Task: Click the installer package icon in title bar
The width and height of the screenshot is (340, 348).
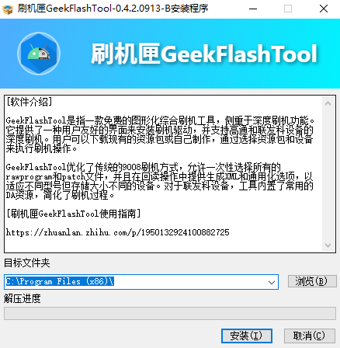Action: [x=8, y=9]
